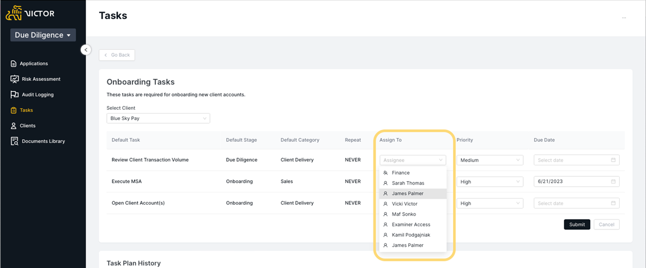Image resolution: width=646 pixels, height=268 pixels.
Task: Open the Medium priority dropdown
Action: pos(490,160)
